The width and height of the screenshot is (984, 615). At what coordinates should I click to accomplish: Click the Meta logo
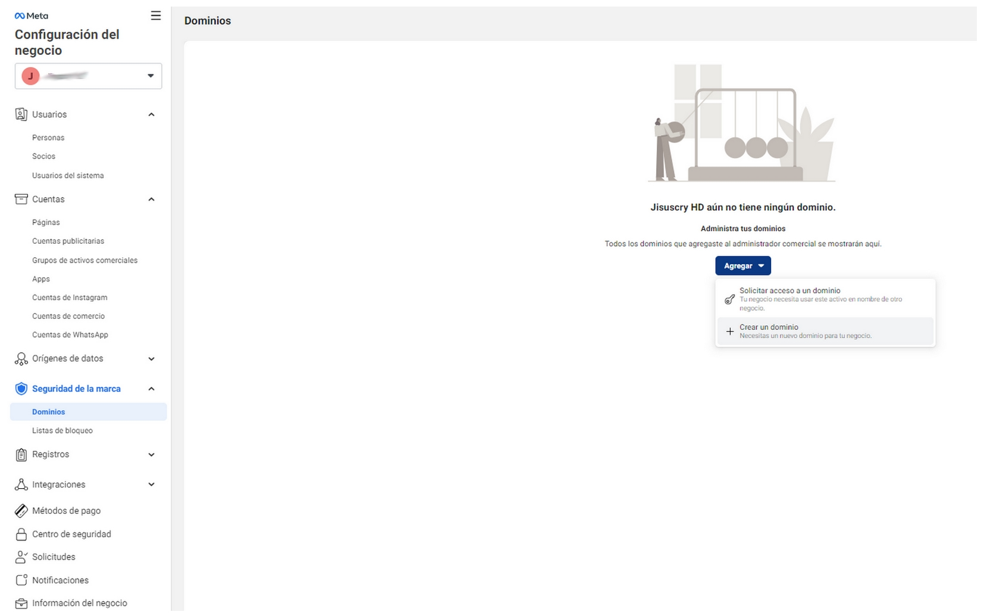tap(32, 16)
